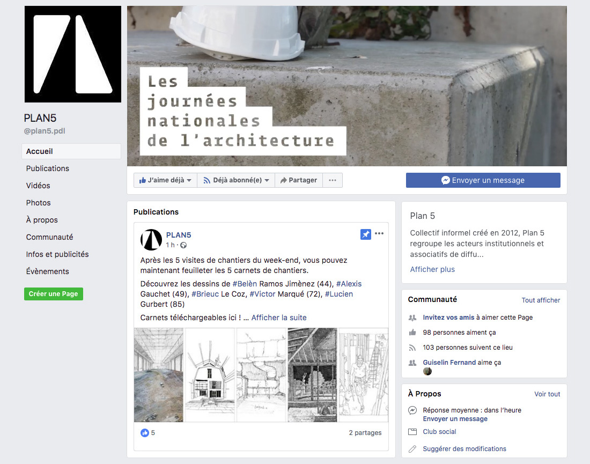Click the pinned post pushpin icon
Viewport: 590px width, 464px height.
365,234
